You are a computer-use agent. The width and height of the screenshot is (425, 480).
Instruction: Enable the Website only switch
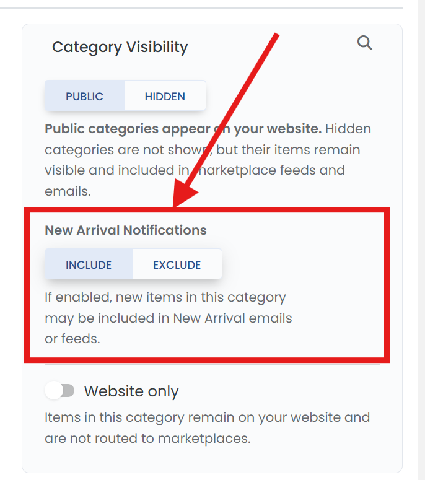(59, 391)
